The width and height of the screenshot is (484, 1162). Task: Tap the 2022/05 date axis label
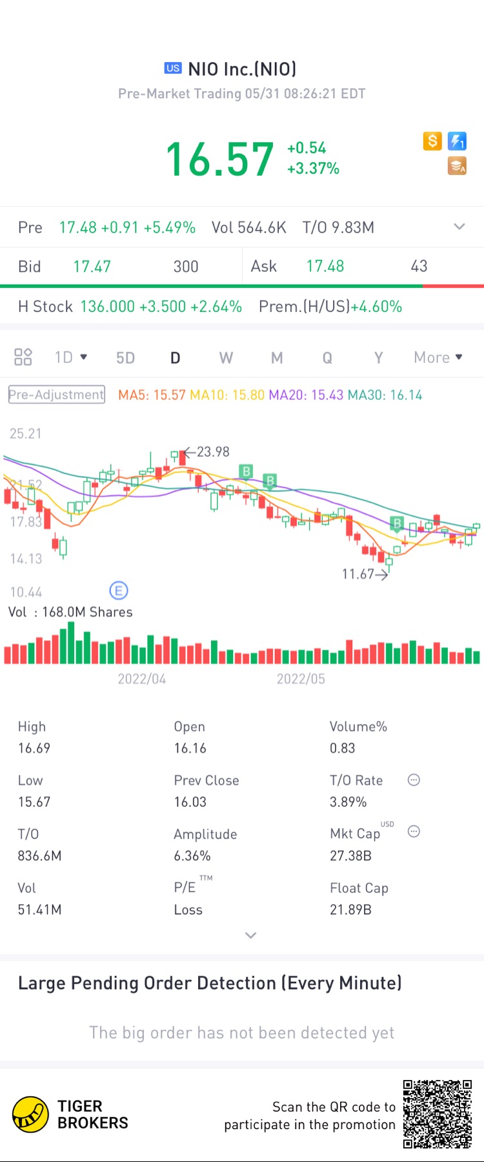pyautogui.click(x=301, y=679)
